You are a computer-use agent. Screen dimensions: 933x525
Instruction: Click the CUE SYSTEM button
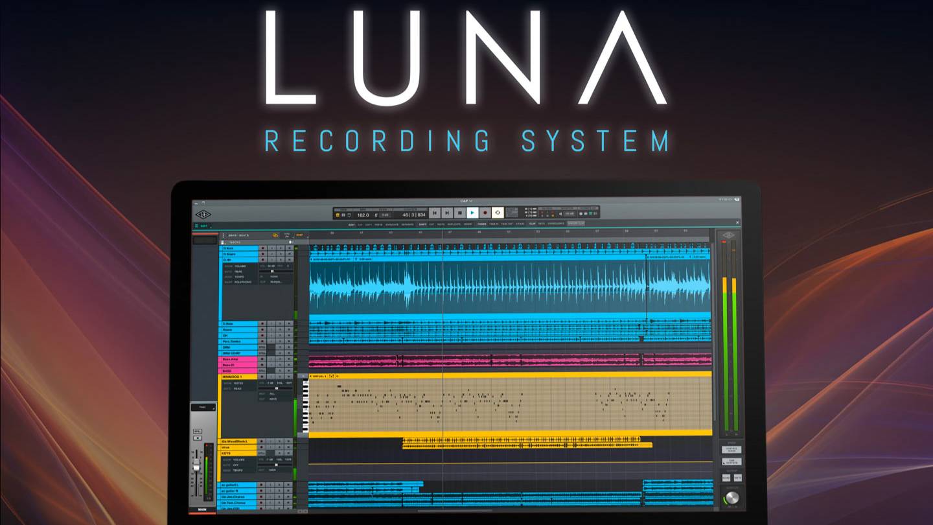[x=731, y=461]
